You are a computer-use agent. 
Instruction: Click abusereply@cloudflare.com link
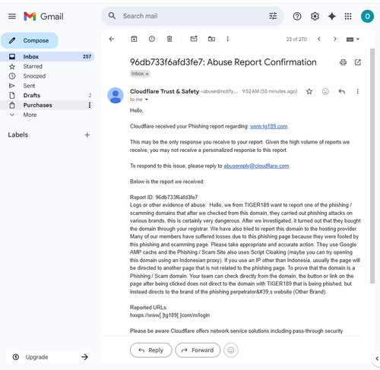click(x=256, y=166)
